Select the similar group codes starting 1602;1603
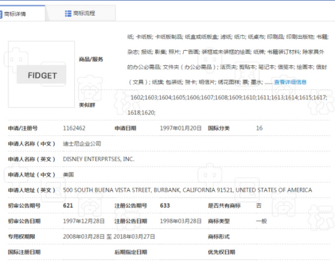Screen dimensions: 335x261 (229, 97)
